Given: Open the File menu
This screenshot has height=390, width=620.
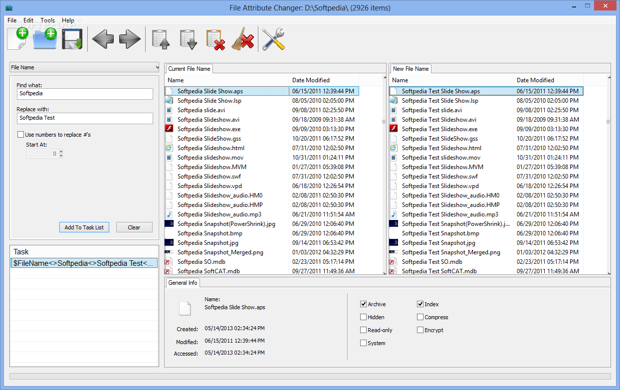Looking at the screenshot, I should (12, 20).
